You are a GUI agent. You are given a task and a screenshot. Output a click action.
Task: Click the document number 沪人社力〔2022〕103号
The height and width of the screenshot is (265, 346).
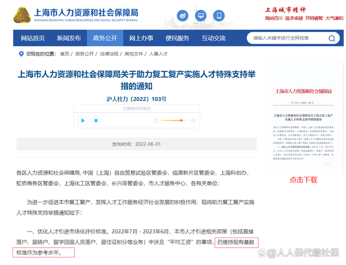tap(137, 99)
